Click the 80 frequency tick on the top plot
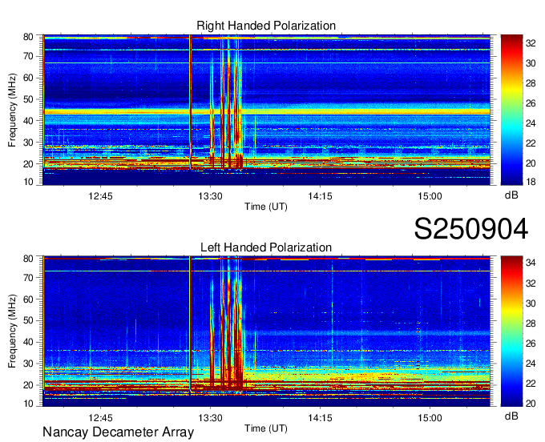545x442 pixels. coord(29,37)
